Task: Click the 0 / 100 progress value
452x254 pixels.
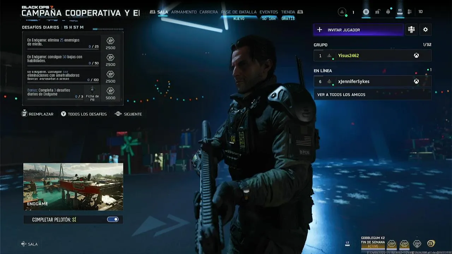Action: point(93,80)
